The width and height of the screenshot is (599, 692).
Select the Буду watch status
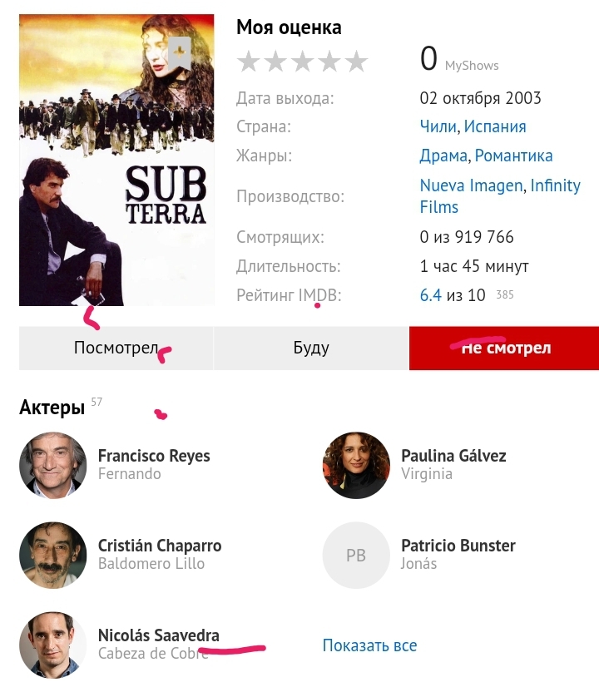(311, 348)
